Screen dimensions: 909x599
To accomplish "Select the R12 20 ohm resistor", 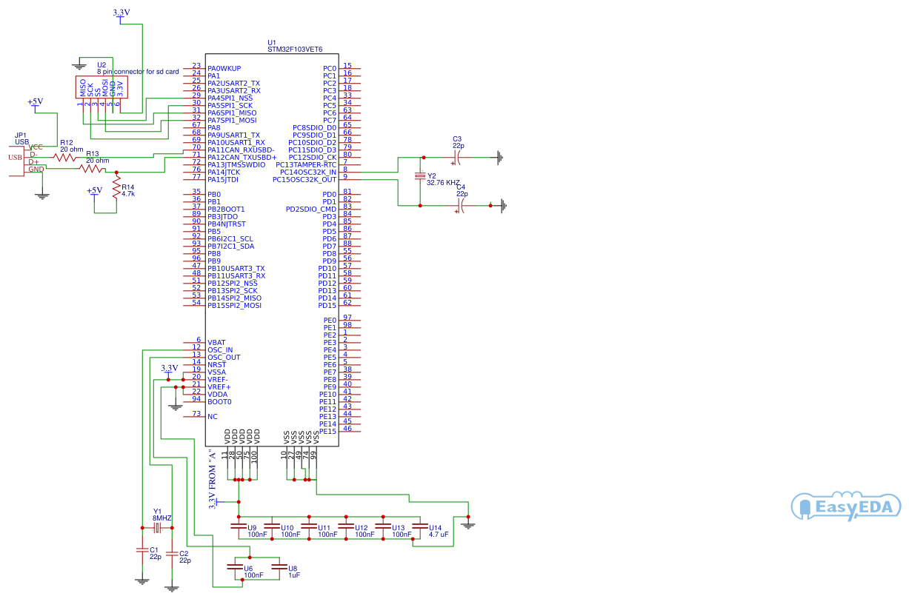I will tap(65, 157).
